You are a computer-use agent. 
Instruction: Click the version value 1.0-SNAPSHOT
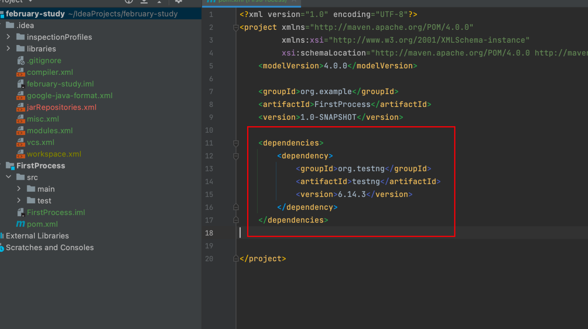[328, 117]
